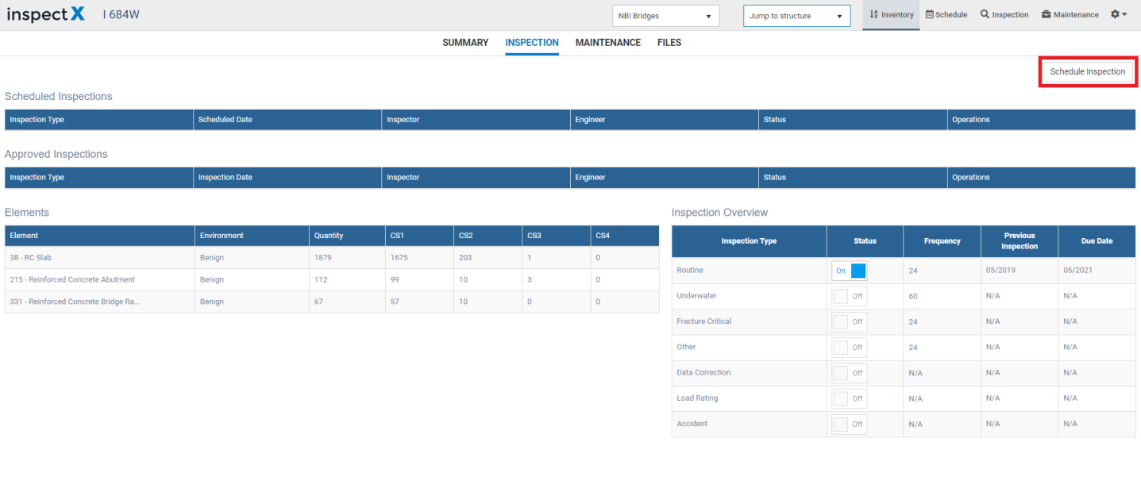Enable the Underwater inspection toggle
Screen dimensions: 1141x496
849,296
